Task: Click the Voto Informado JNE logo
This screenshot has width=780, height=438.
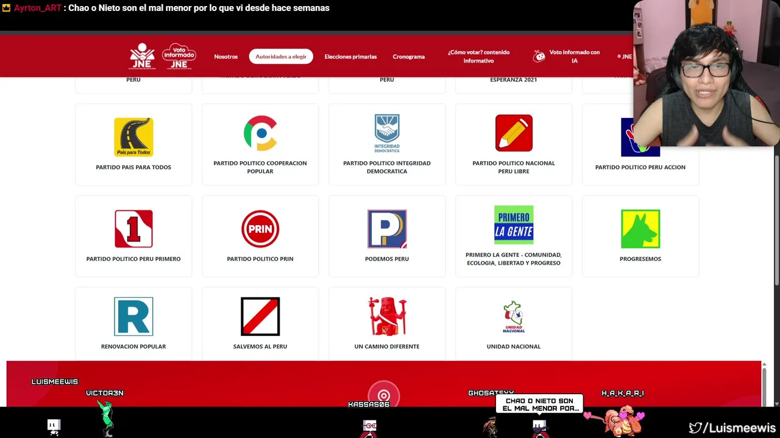Action: pyautogui.click(x=179, y=56)
